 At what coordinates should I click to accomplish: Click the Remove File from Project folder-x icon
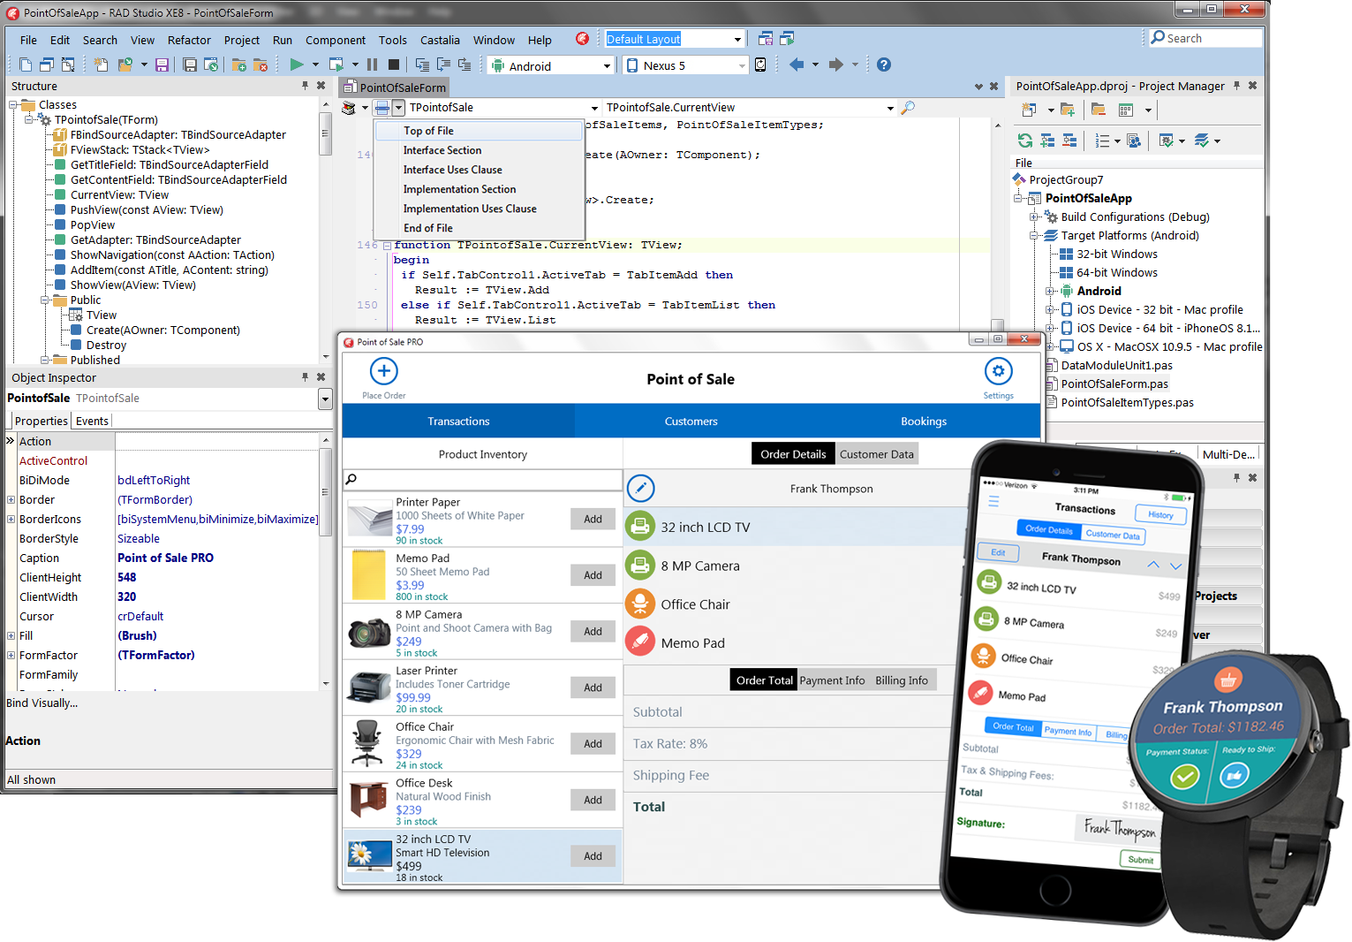tap(261, 65)
